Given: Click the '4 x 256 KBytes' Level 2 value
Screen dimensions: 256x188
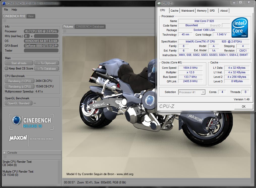Looking at the screenshot, I should pos(237,77).
